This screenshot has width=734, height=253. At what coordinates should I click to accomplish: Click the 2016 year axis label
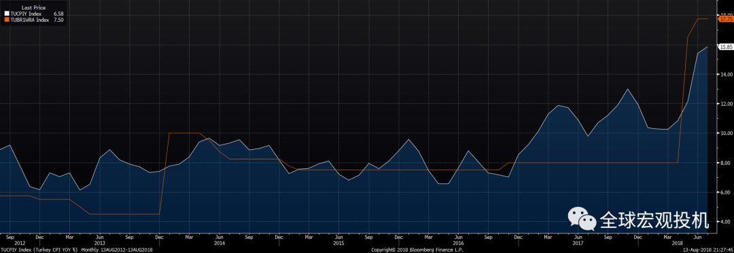click(x=458, y=244)
